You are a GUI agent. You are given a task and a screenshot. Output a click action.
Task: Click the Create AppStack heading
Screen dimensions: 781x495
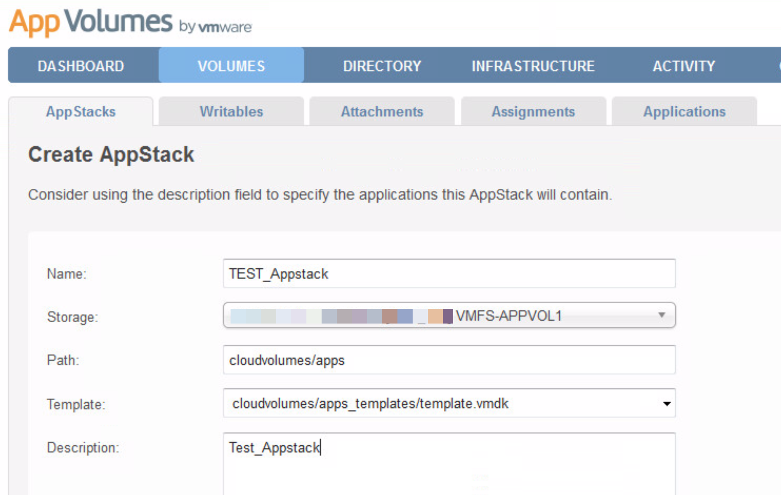click(111, 154)
